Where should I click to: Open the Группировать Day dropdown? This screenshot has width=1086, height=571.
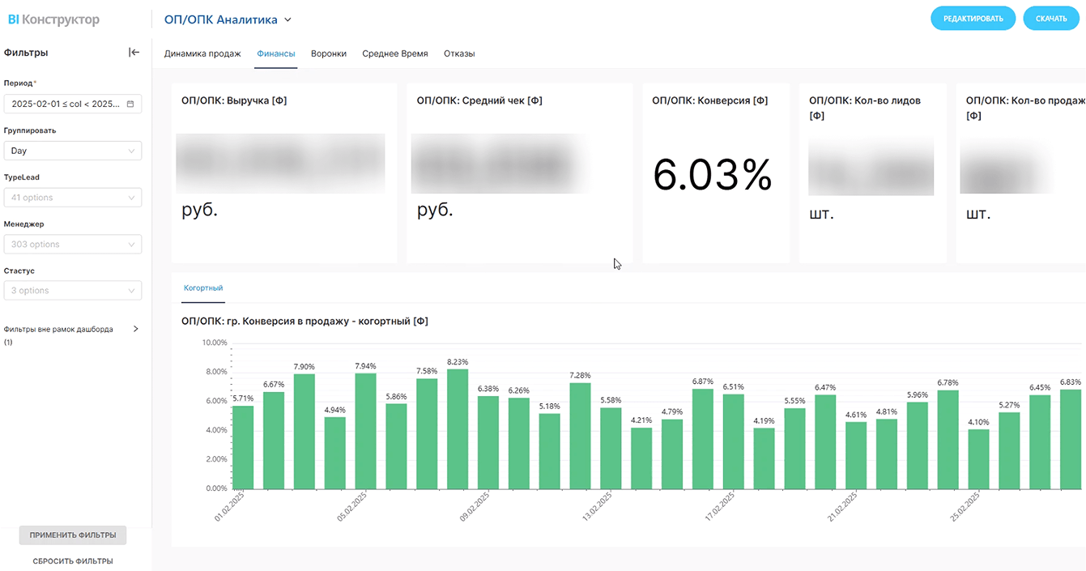[73, 151]
